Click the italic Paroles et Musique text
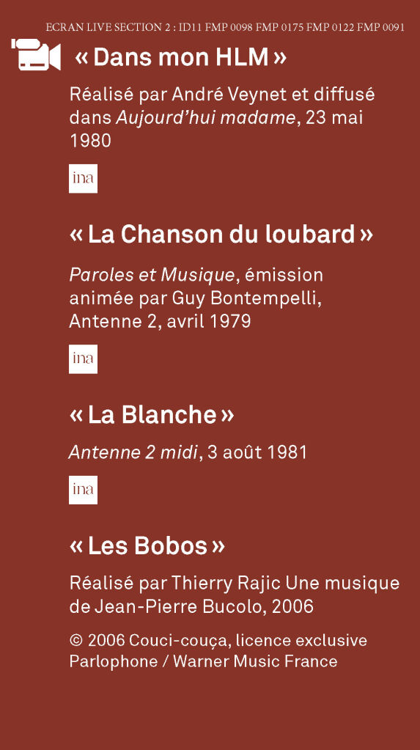This screenshot has width=420, height=750. (152, 275)
